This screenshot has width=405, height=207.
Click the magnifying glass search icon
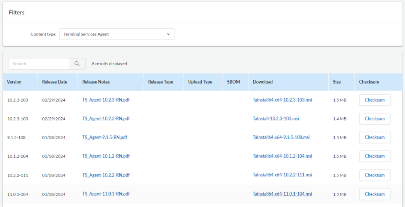(77, 64)
